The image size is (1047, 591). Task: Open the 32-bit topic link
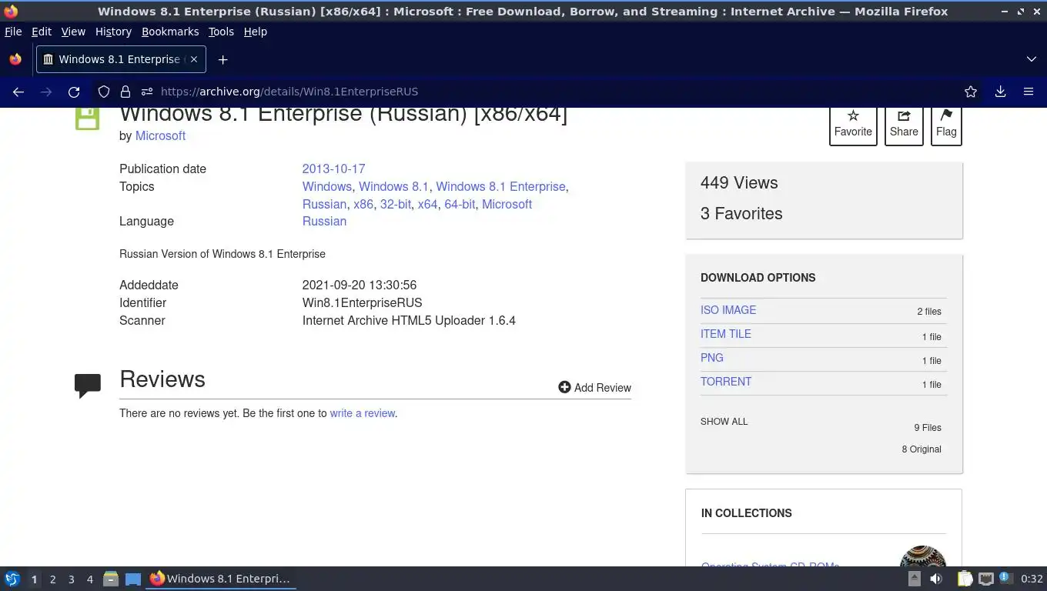[396, 204]
